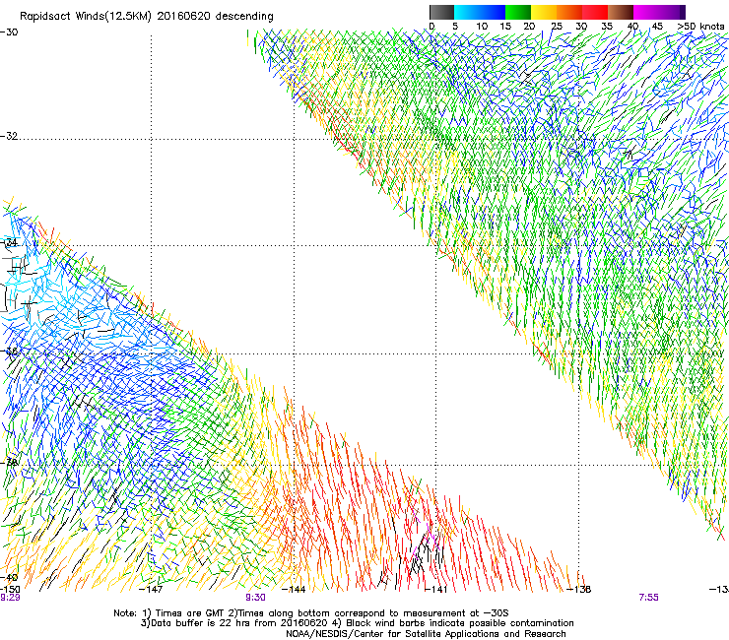Click the legend value '45'
Viewport: 729px width, 640px height.
(657, 27)
